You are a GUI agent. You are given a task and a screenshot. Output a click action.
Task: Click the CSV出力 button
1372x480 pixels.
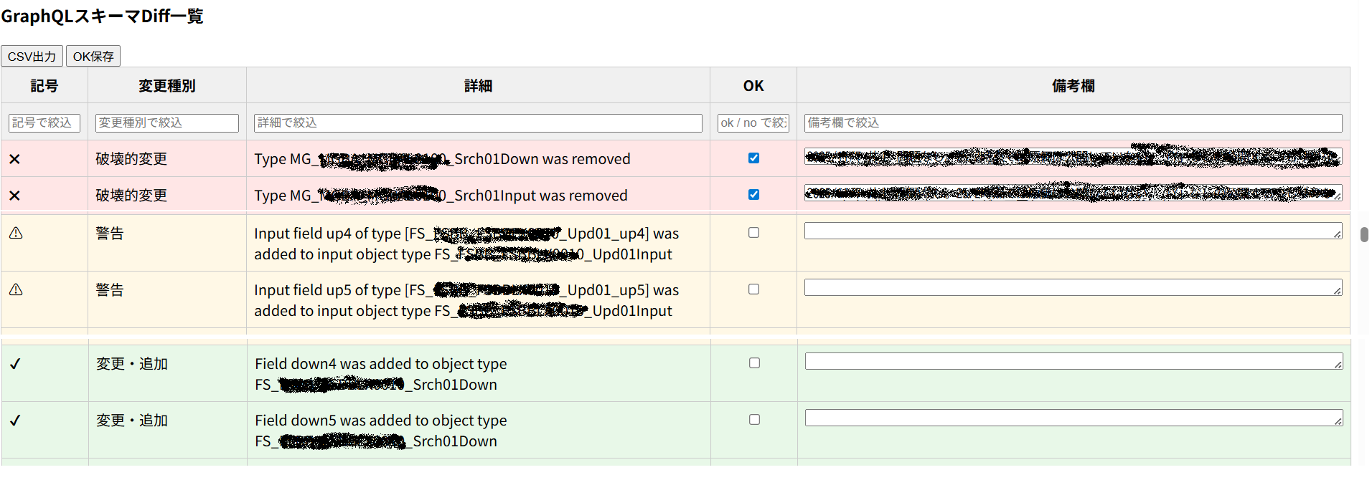32,57
